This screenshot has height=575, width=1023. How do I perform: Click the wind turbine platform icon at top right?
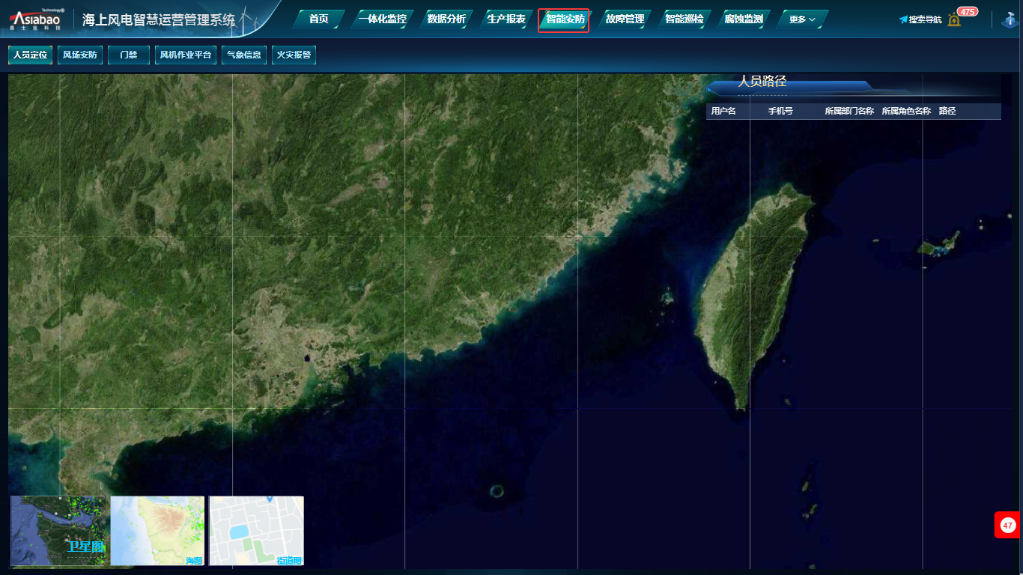pos(1010,19)
